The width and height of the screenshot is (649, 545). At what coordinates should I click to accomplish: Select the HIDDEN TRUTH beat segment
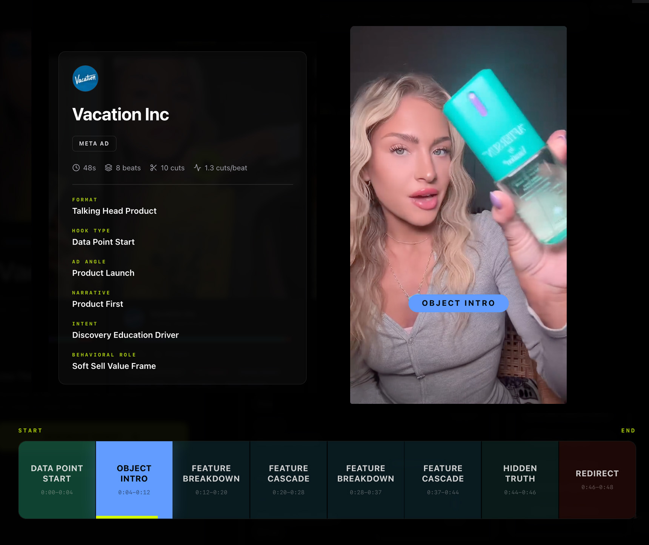520,479
